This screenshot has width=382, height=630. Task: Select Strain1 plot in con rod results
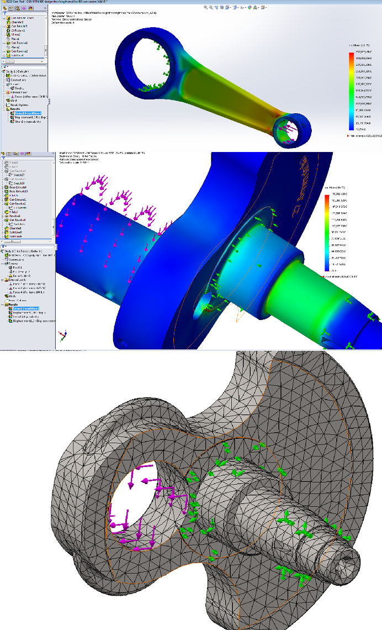27,122
